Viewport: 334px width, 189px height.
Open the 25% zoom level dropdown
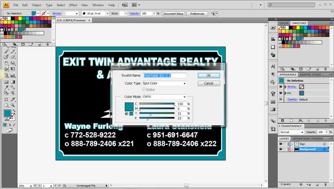[x=31, y=186]
